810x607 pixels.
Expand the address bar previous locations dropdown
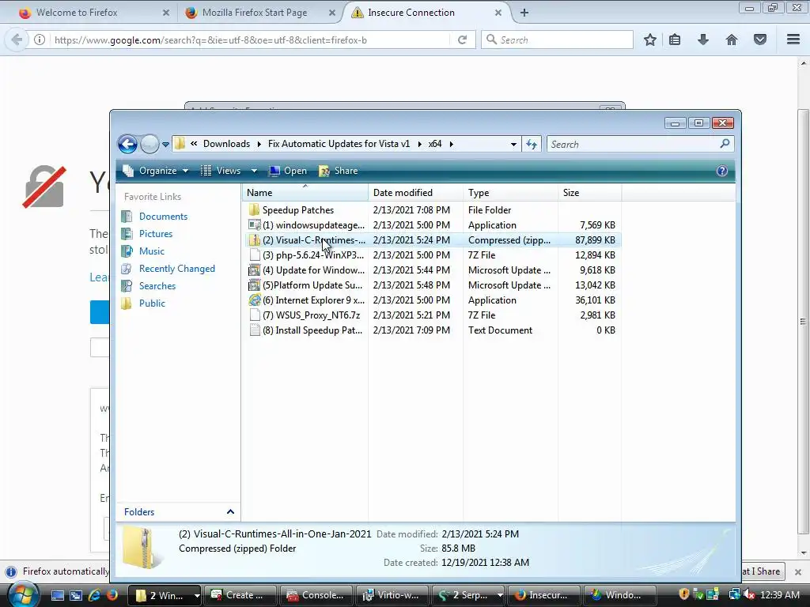[513, 145]
